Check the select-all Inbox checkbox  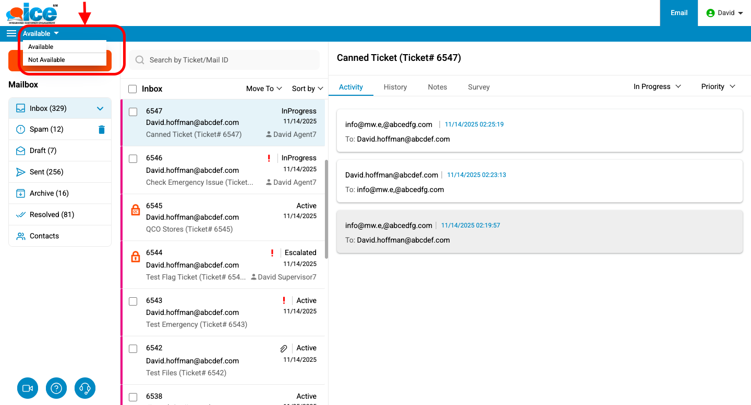pos(132,89)
